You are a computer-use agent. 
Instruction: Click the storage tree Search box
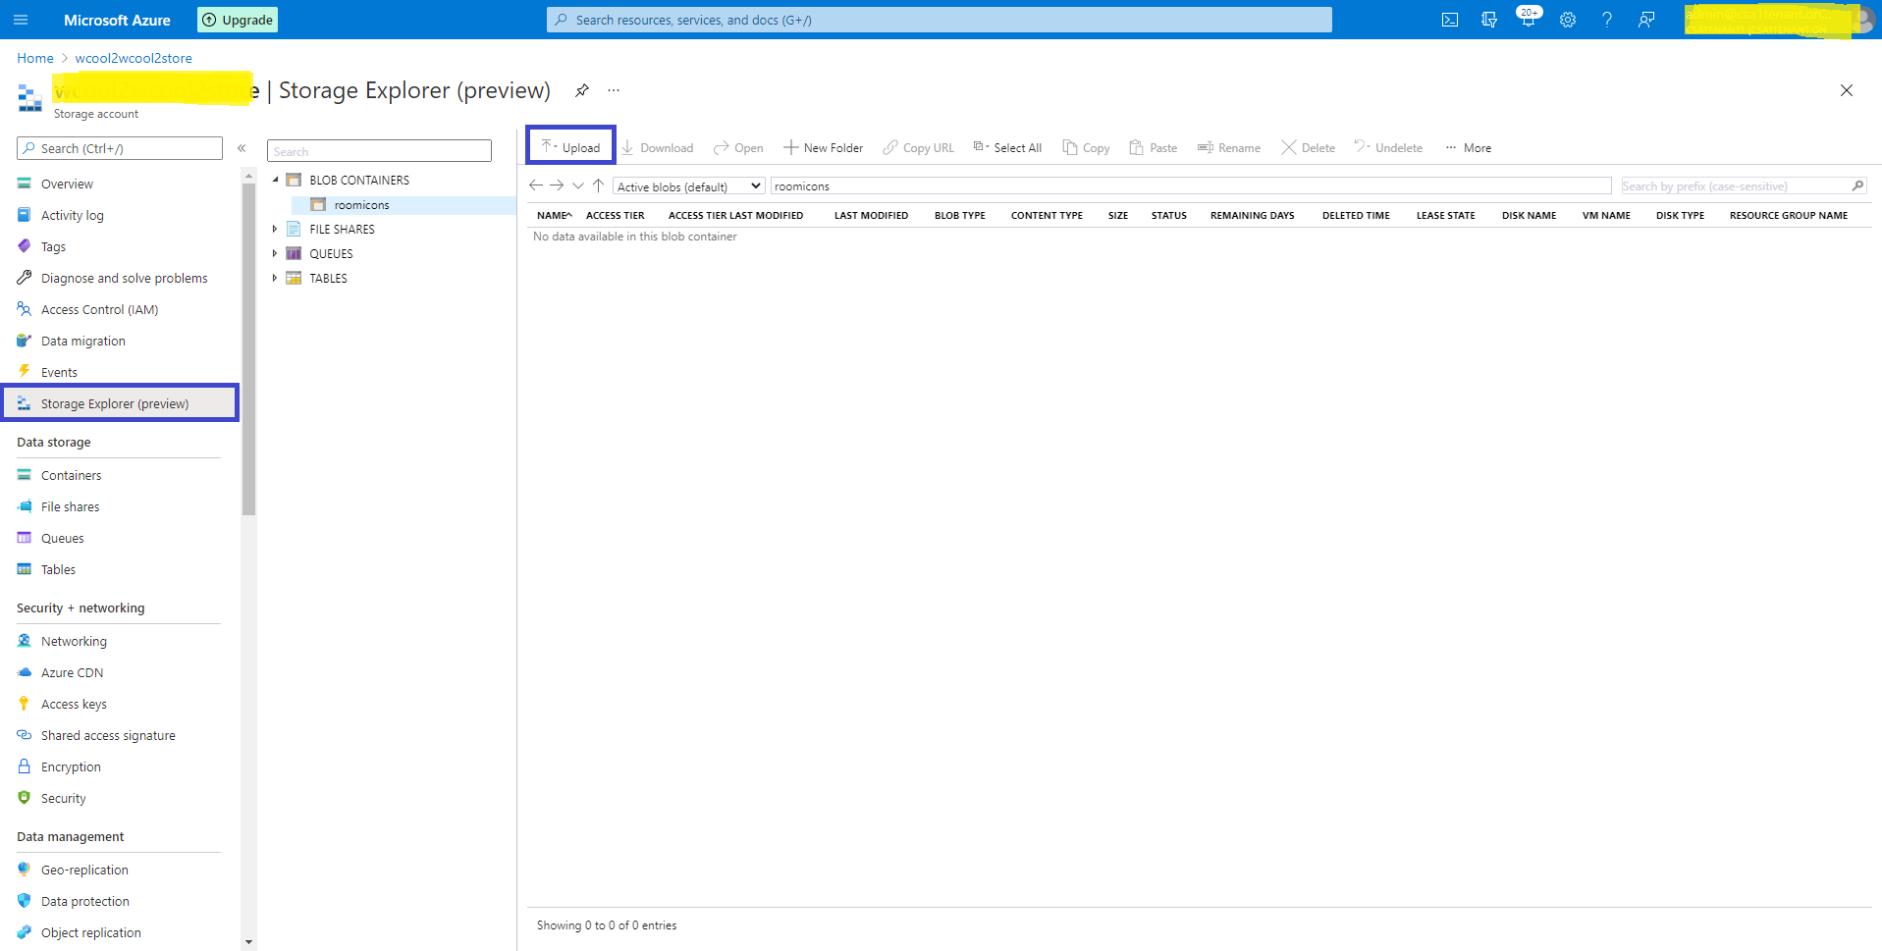379,151
